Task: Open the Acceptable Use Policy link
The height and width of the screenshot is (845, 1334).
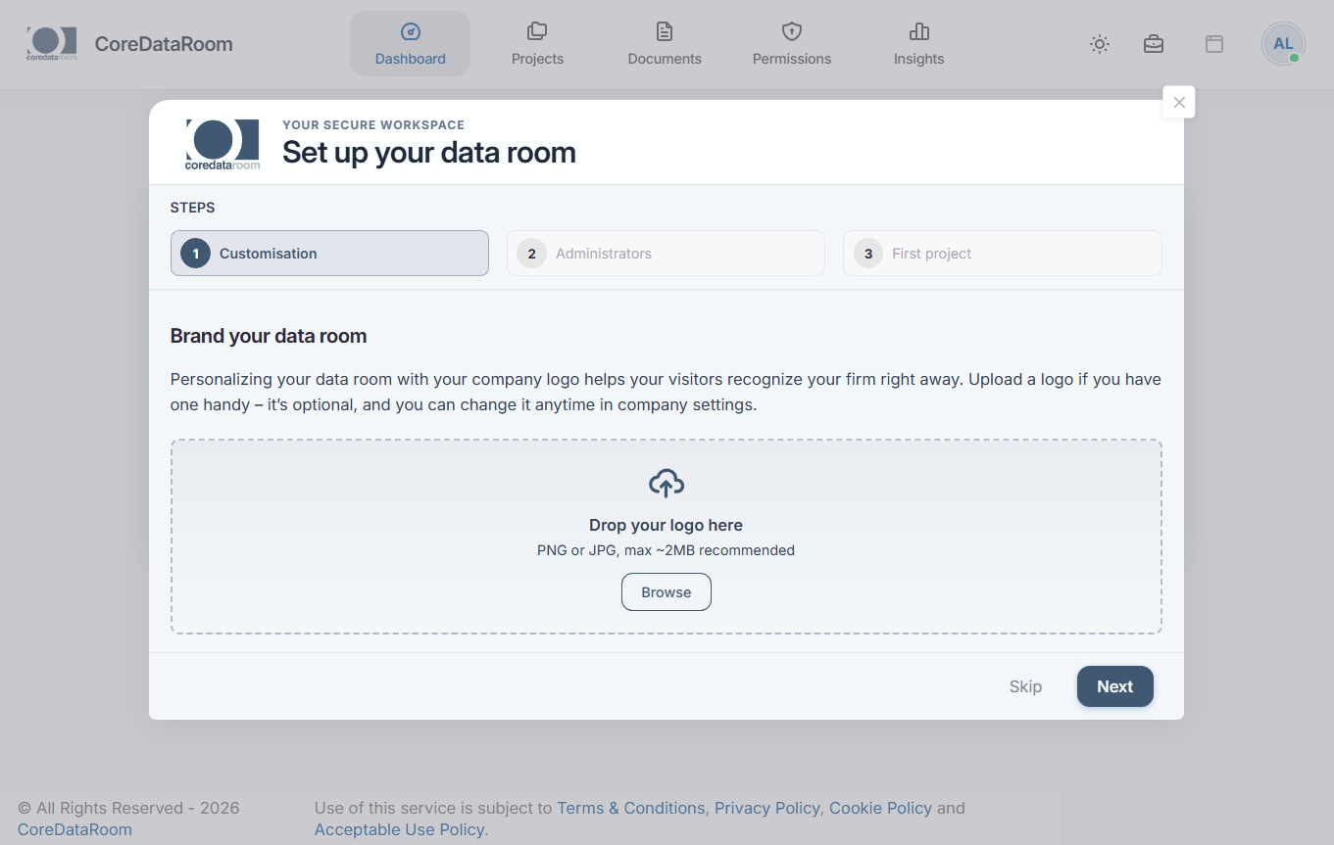Action: pyautogui.click(x=400, y=829)
